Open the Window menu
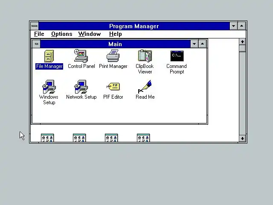The height and width of the screenshot is (205, 273). click(x=90, y=34)
